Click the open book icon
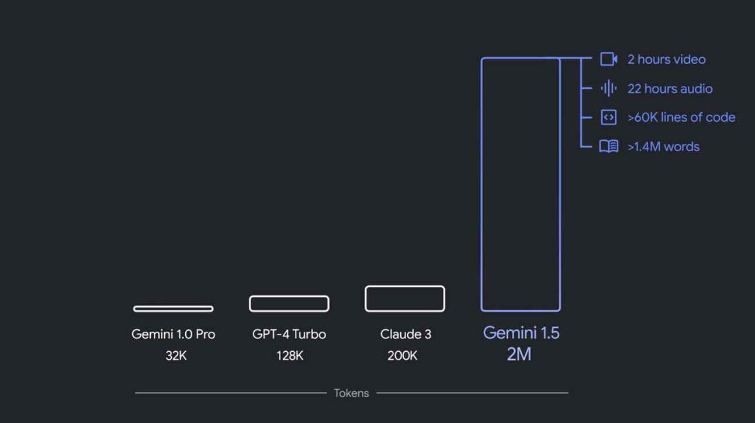755x423 pixels. [x=608, y=147]
